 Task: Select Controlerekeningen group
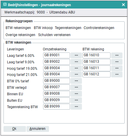click(99, 28)
